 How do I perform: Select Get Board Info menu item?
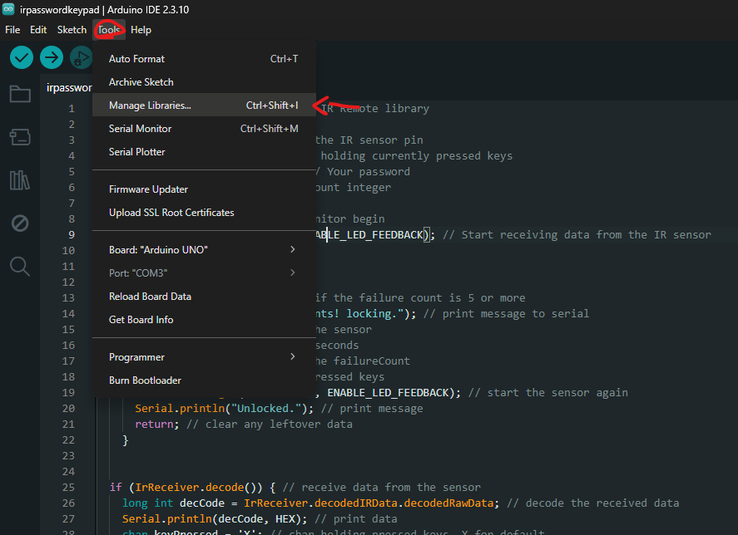tap(204, 320)
